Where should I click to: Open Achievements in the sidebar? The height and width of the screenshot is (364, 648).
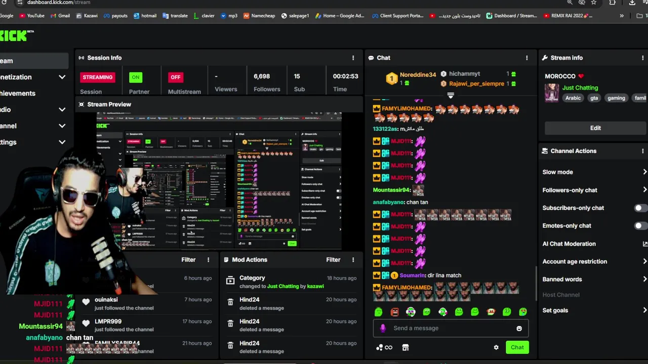click(x=18, y=93)
